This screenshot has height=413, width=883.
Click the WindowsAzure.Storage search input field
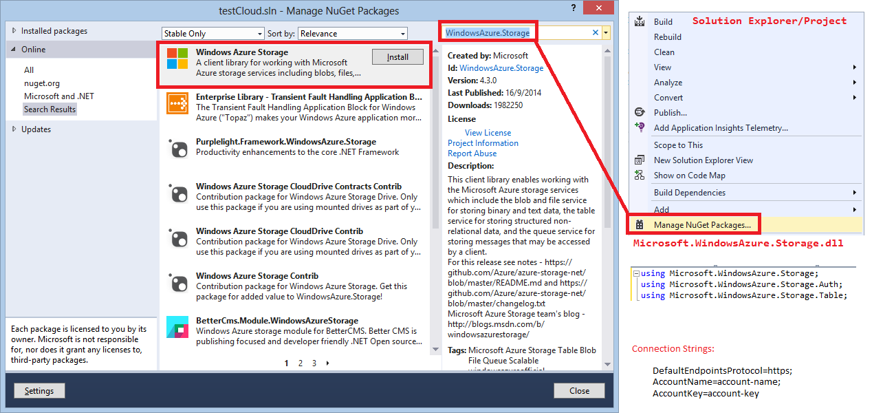click(516, 32)
